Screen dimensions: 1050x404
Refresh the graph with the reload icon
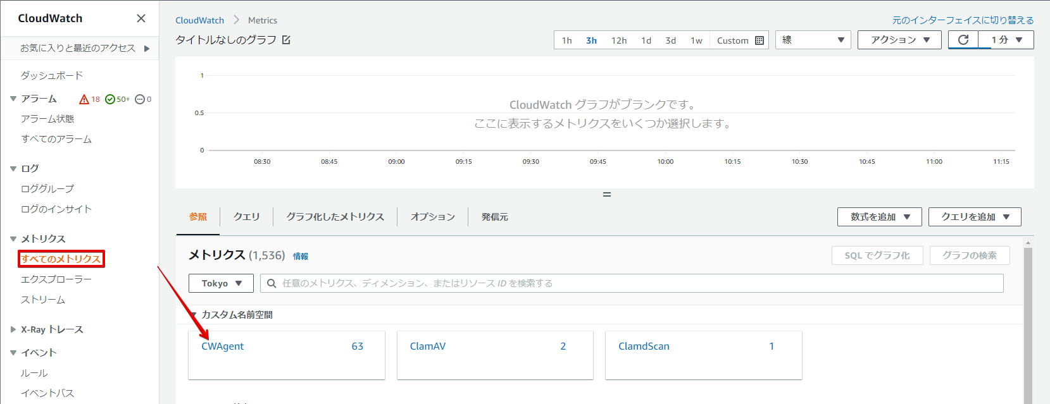coord(963,40)
